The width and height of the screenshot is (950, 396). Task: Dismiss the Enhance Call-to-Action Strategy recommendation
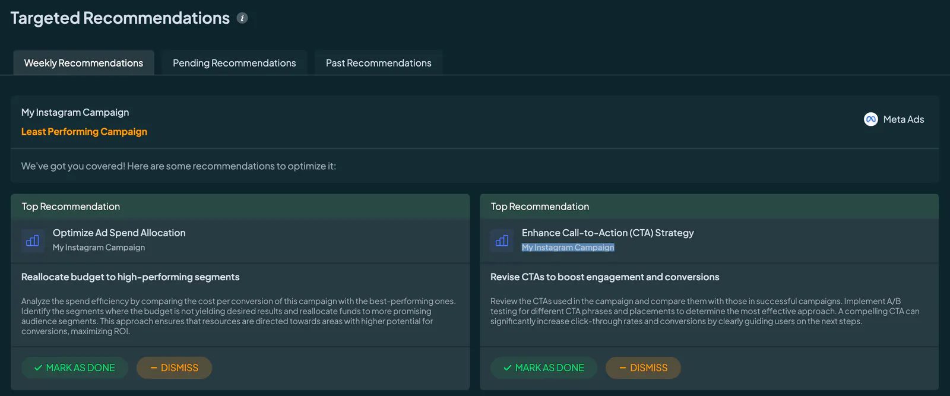tap(644, 368)
